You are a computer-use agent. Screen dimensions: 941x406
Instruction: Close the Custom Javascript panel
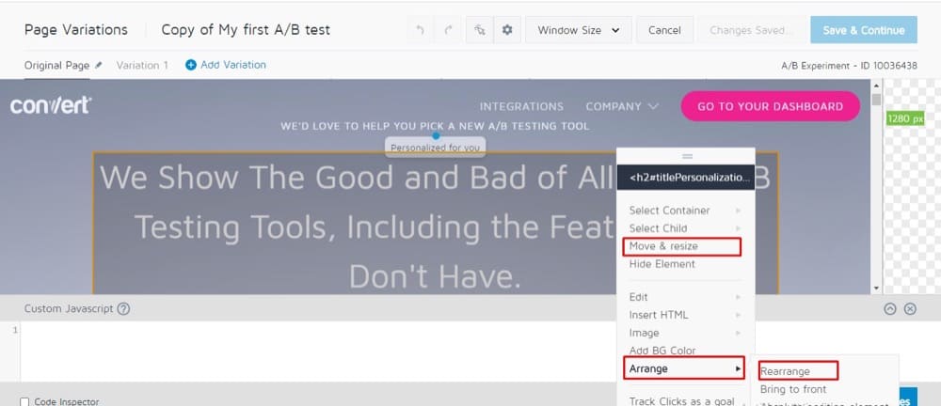point(910,308)
